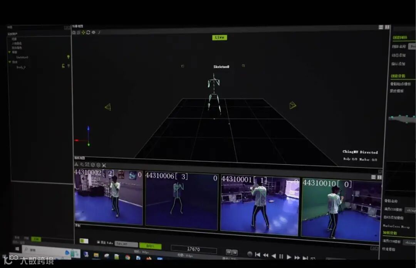Click the green move/translate tool in 3D toolbar
The image size is (416, 268).
(83, 32)
